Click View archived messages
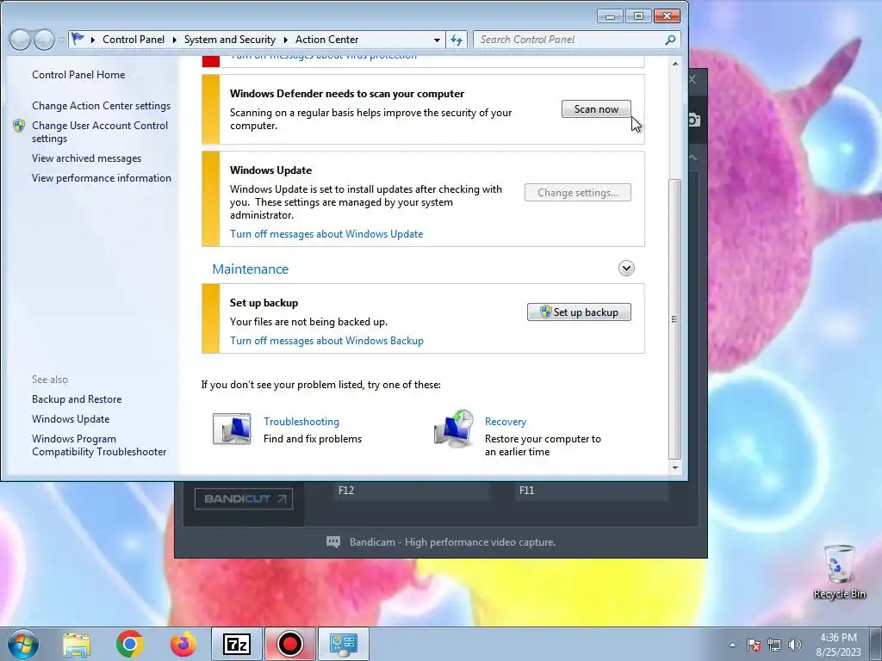 (x=87, y=158)
